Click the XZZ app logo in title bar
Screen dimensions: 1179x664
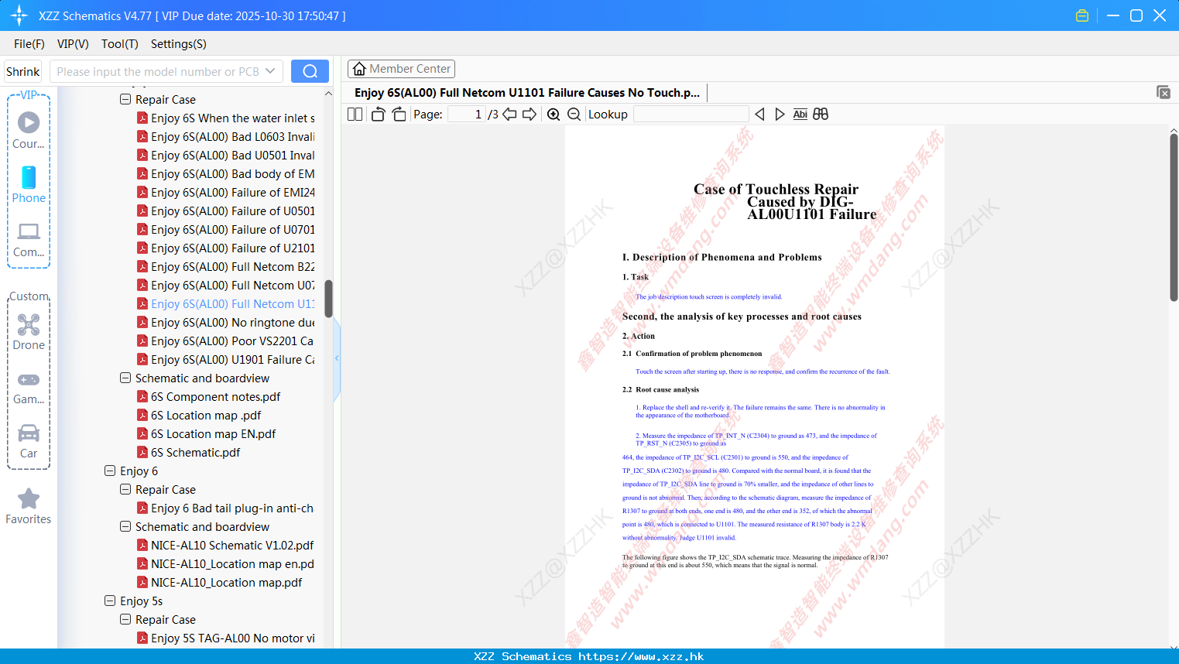19,15
